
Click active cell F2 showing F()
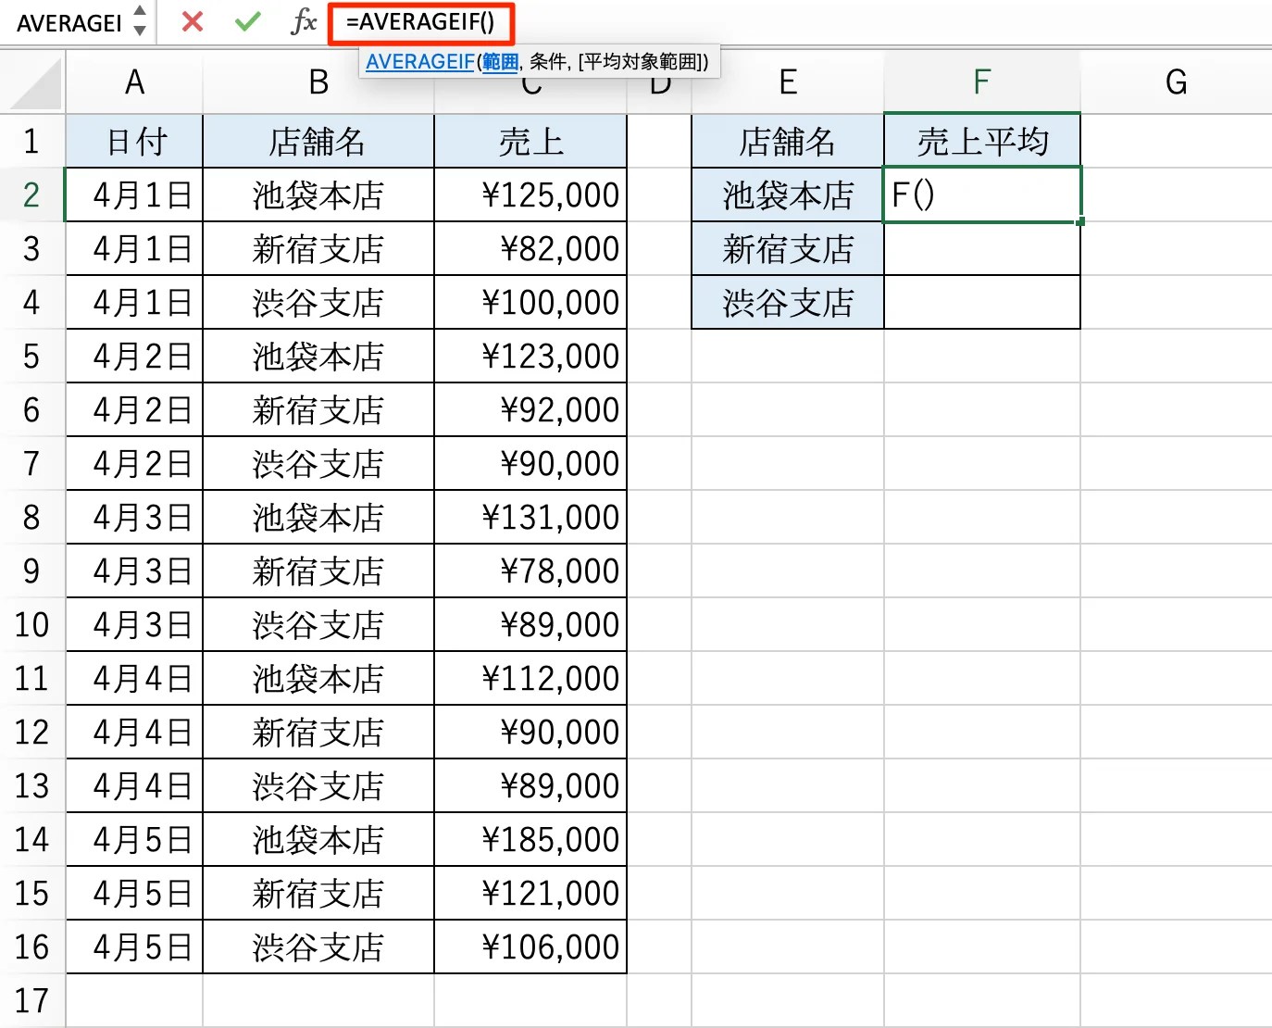point(982,195)
